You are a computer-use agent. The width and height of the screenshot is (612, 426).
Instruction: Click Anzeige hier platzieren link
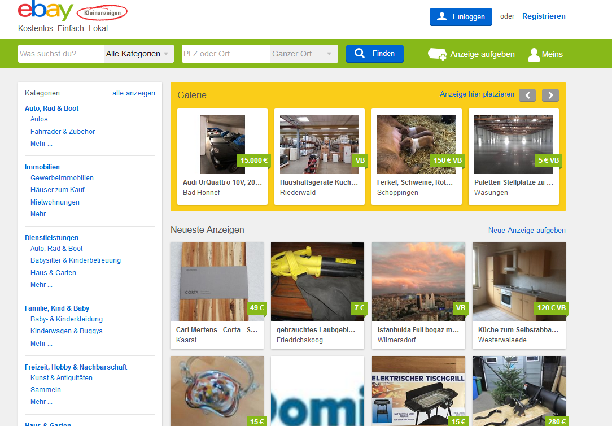click(x=477, y=94)
